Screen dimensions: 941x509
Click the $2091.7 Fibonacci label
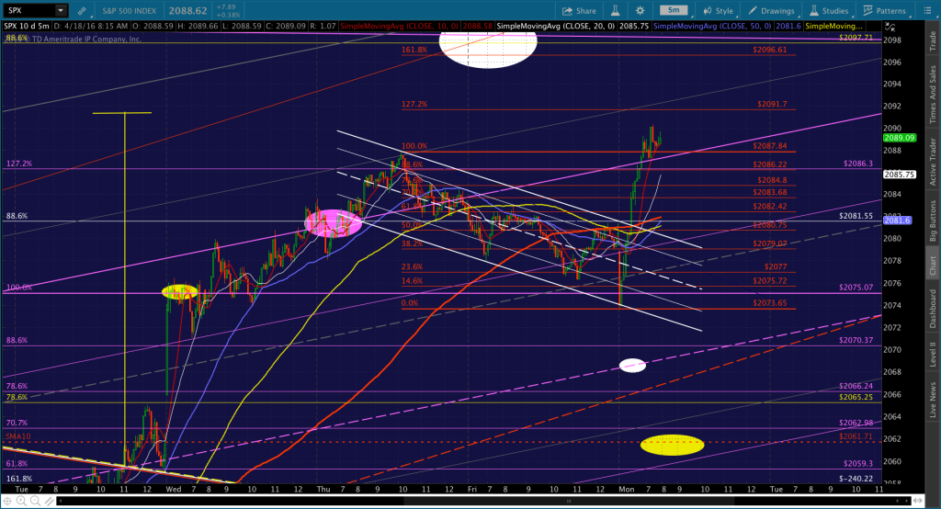pyautogui.click(x=772, y=104)
